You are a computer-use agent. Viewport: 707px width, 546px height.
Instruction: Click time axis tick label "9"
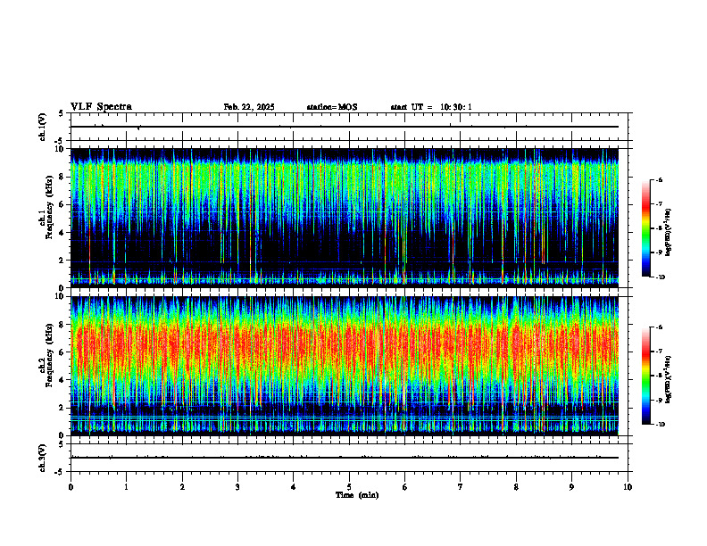click(571, 487)
